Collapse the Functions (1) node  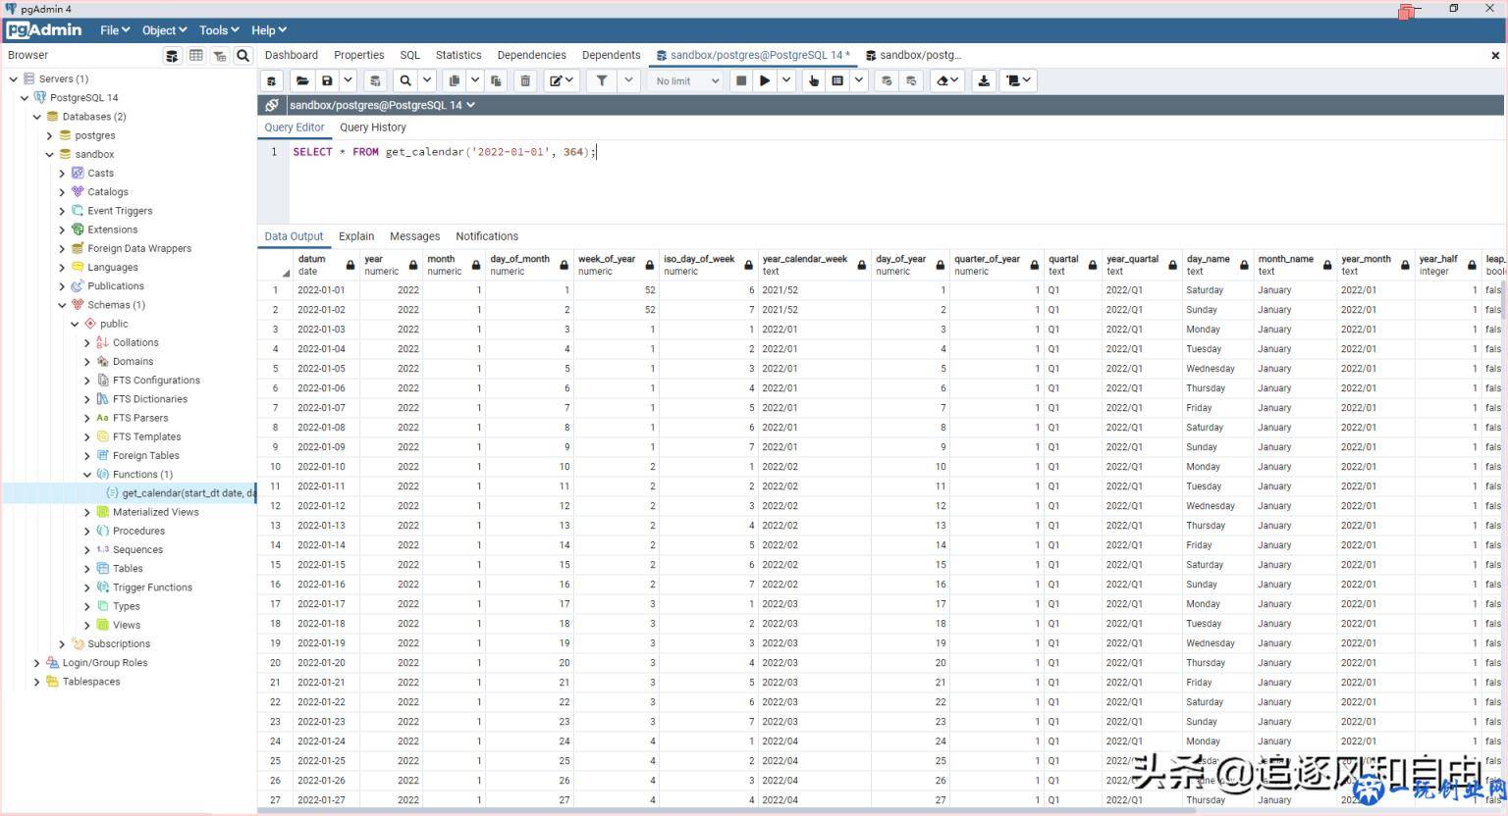point(87,474)
